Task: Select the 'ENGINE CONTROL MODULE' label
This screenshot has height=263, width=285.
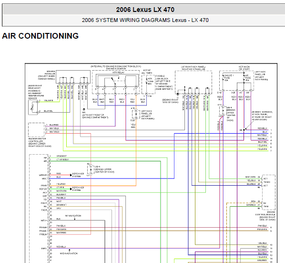Action: click(265, 213)
